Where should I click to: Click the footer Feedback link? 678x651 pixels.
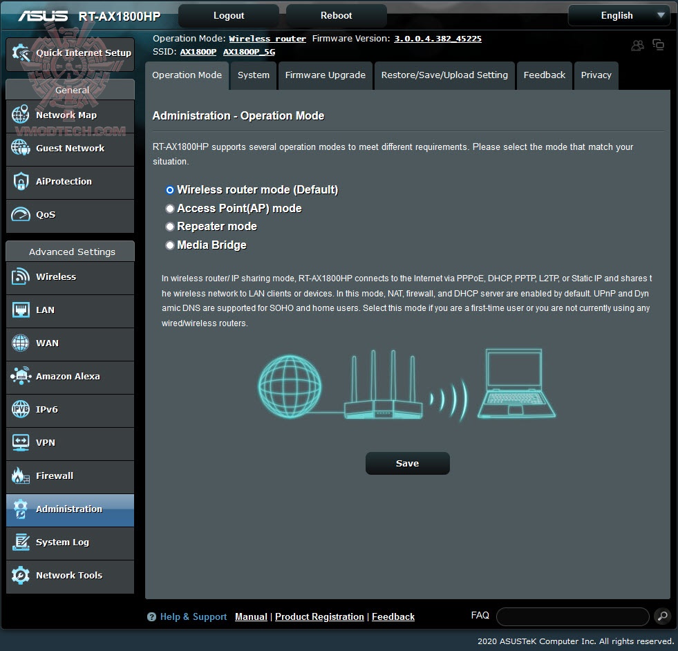pyautogui.click(x=393, y=617)
